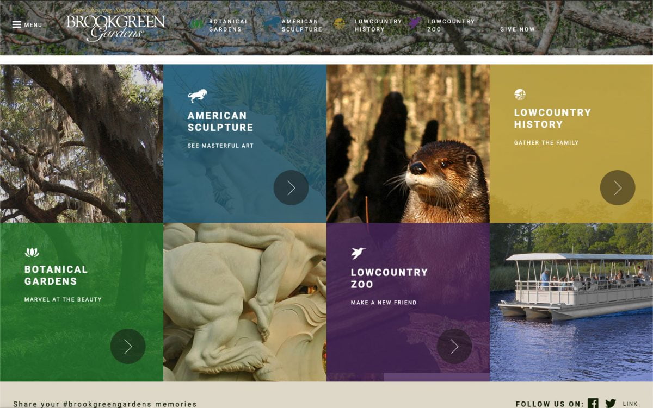Viewport: 653px width, 408px height.
Task: Open the hamburger Menu icon
Action: (17, 25)
